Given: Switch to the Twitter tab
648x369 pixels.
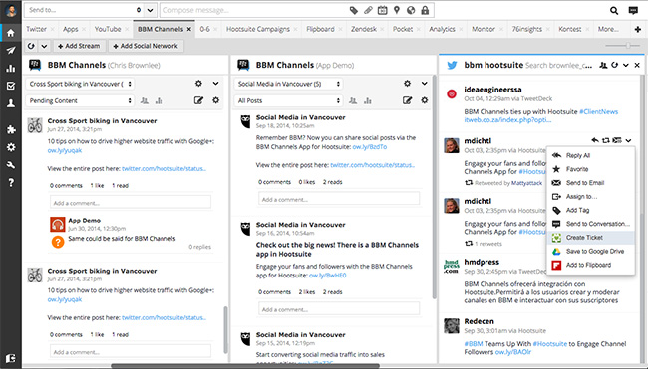Looking at the screenshot, I should [x=36, y=29].
